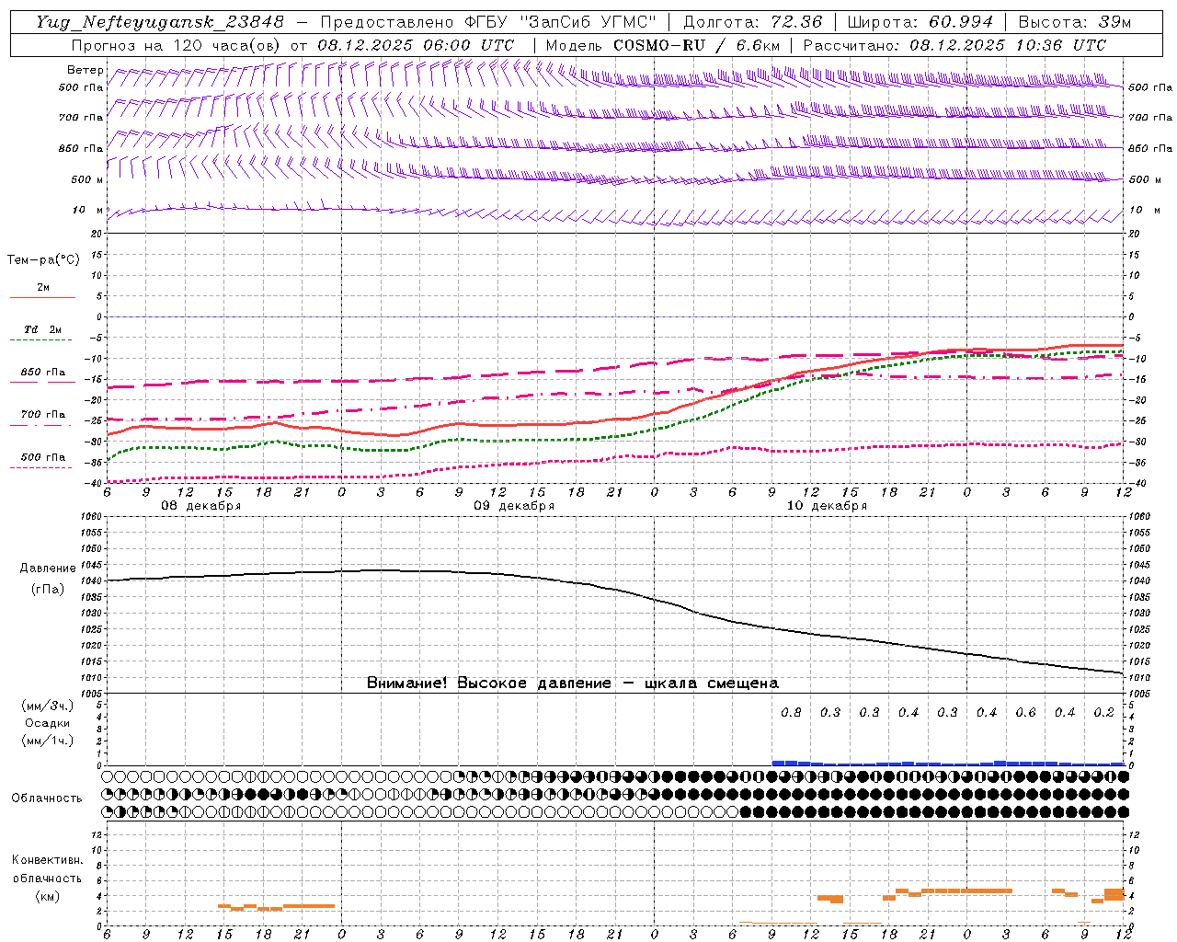1177x942 pixels.
Task: Click the Ветер panel label
Action: point(85,70)
